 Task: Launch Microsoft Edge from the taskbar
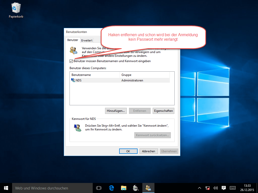[x=111, y=188]
